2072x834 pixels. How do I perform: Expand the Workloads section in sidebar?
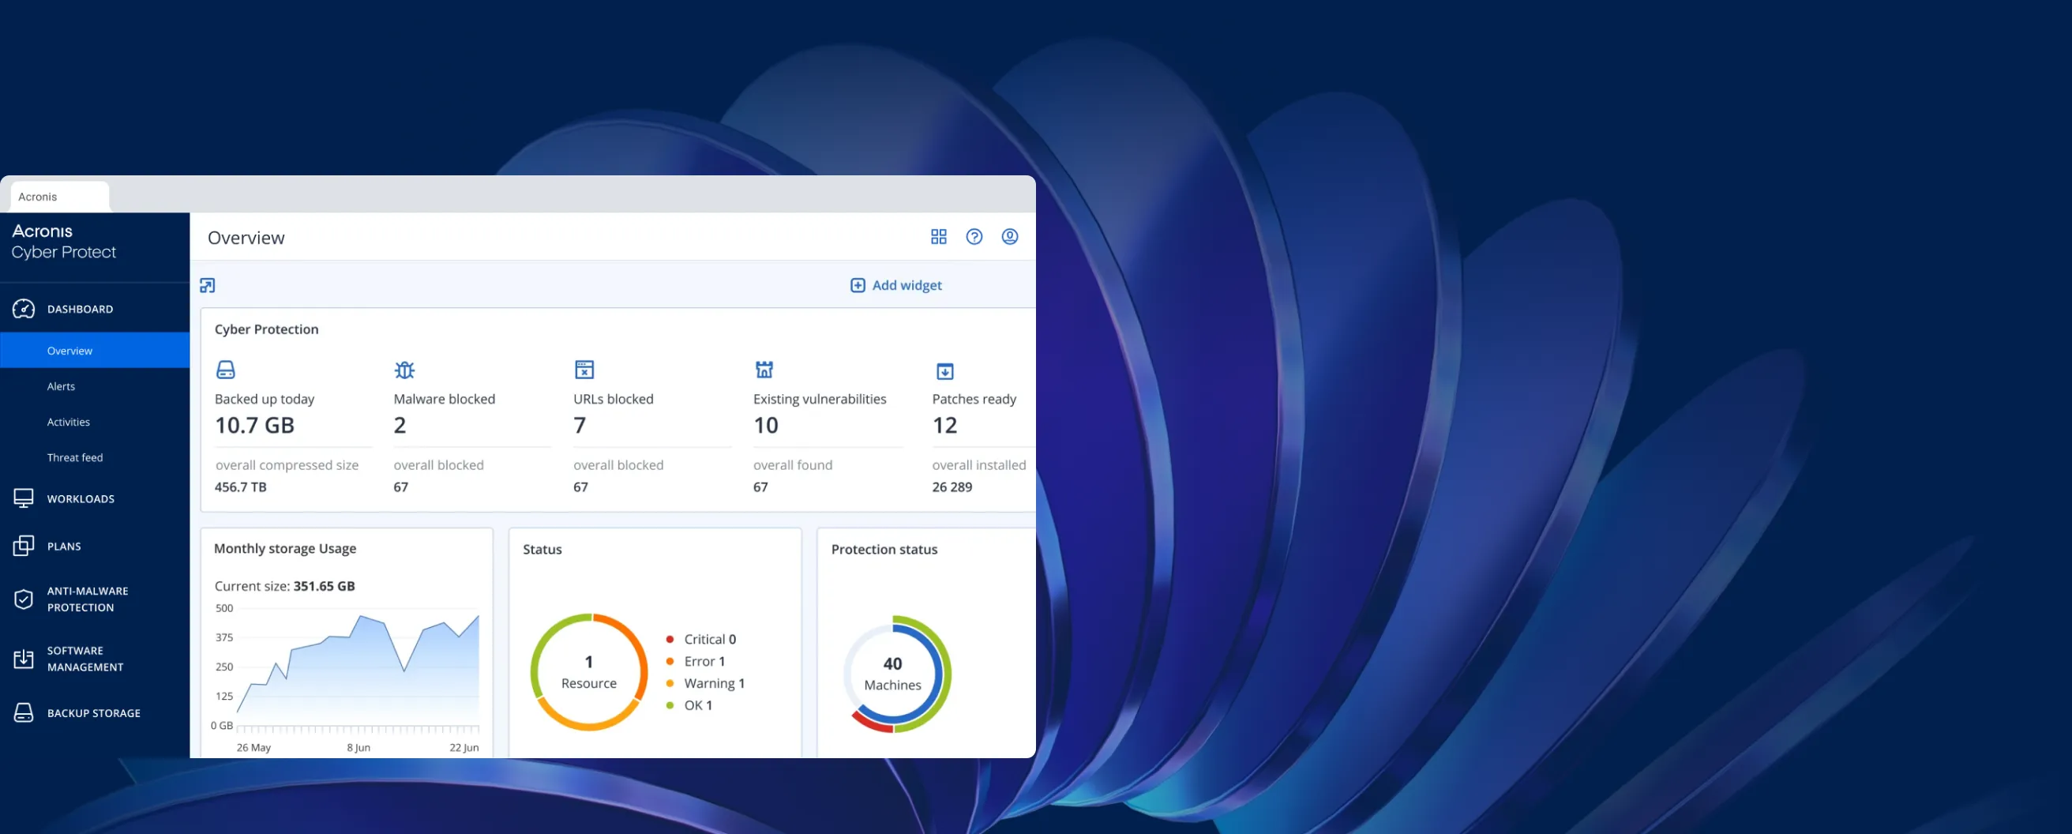(81, 498)
